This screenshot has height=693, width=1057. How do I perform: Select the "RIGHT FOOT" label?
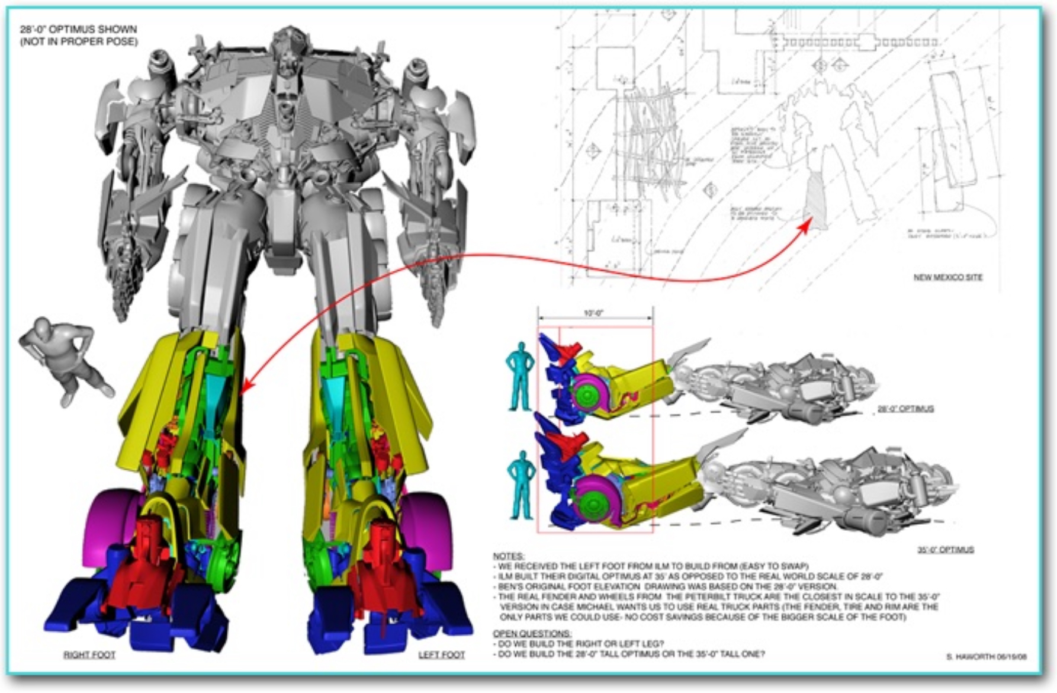pyautogui.click(x=89, y=654)
